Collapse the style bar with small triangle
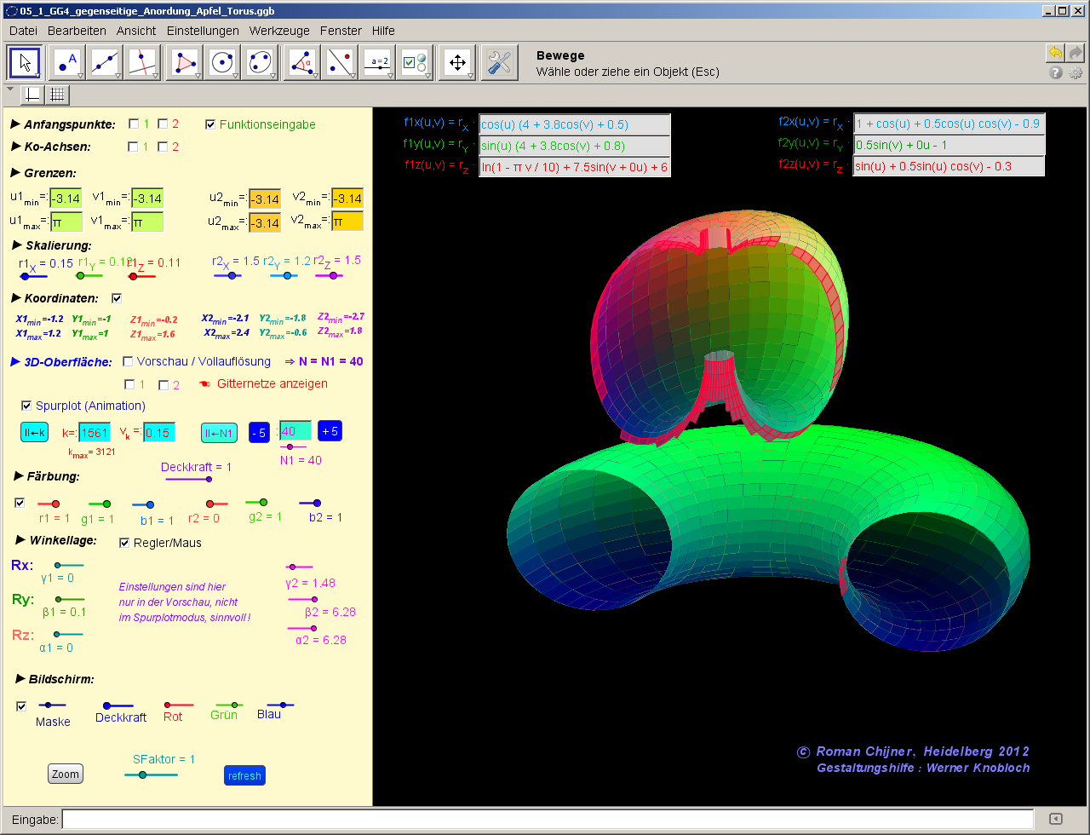The height and width of the screenshot is (835, 1090). tap(10, 89)
